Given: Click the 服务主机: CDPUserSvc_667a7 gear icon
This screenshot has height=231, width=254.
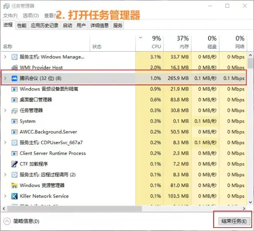Looking at the screenshot, I should tap(14, 143).
